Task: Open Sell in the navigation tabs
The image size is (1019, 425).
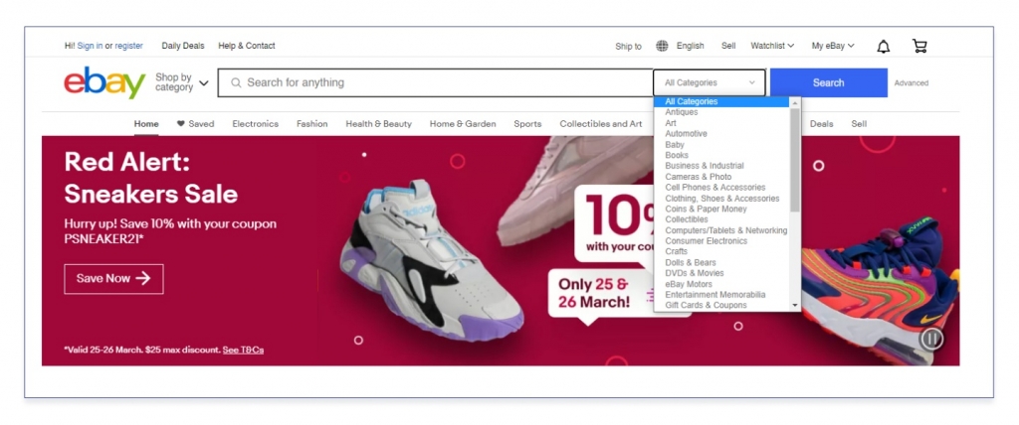Action: click(x=859, y=123)
